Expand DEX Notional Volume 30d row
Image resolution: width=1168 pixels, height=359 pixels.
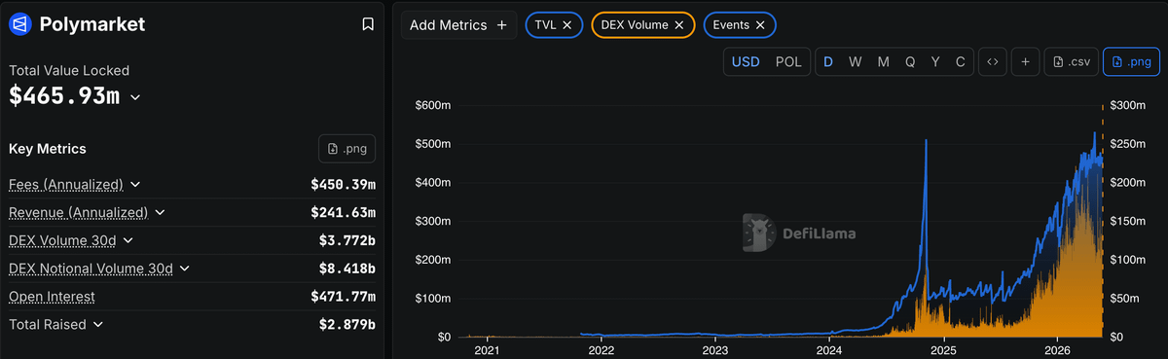point(185,269)
